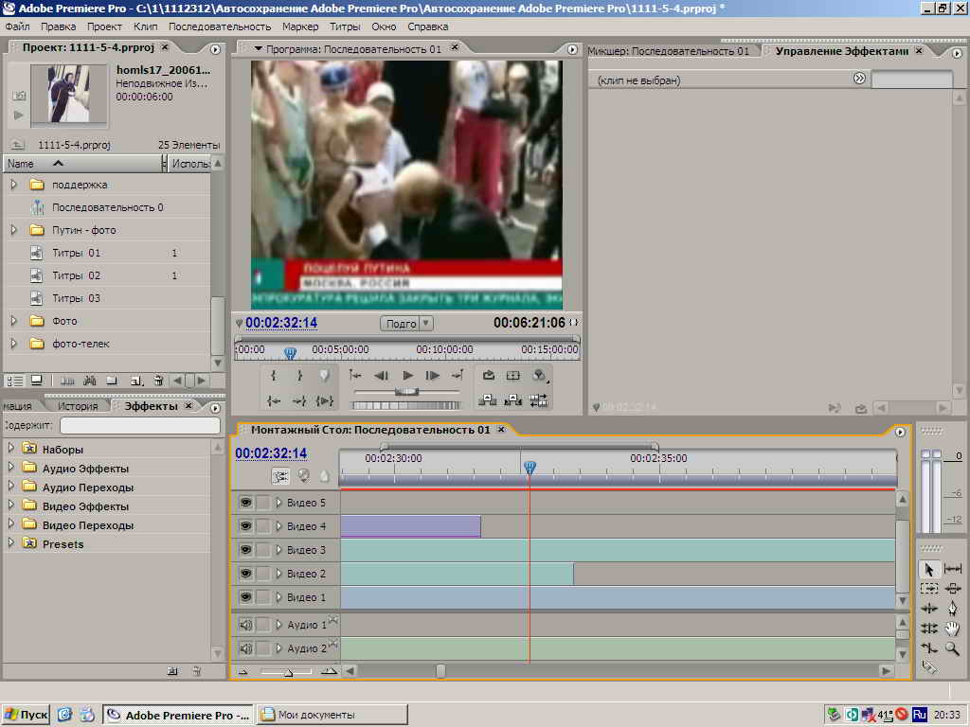Zoom out timeline using small mountain icon
This screenshot has width=970, height=727.
click(x=243, y=671)
